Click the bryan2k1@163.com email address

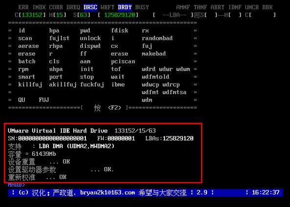(x=107, y=192)
